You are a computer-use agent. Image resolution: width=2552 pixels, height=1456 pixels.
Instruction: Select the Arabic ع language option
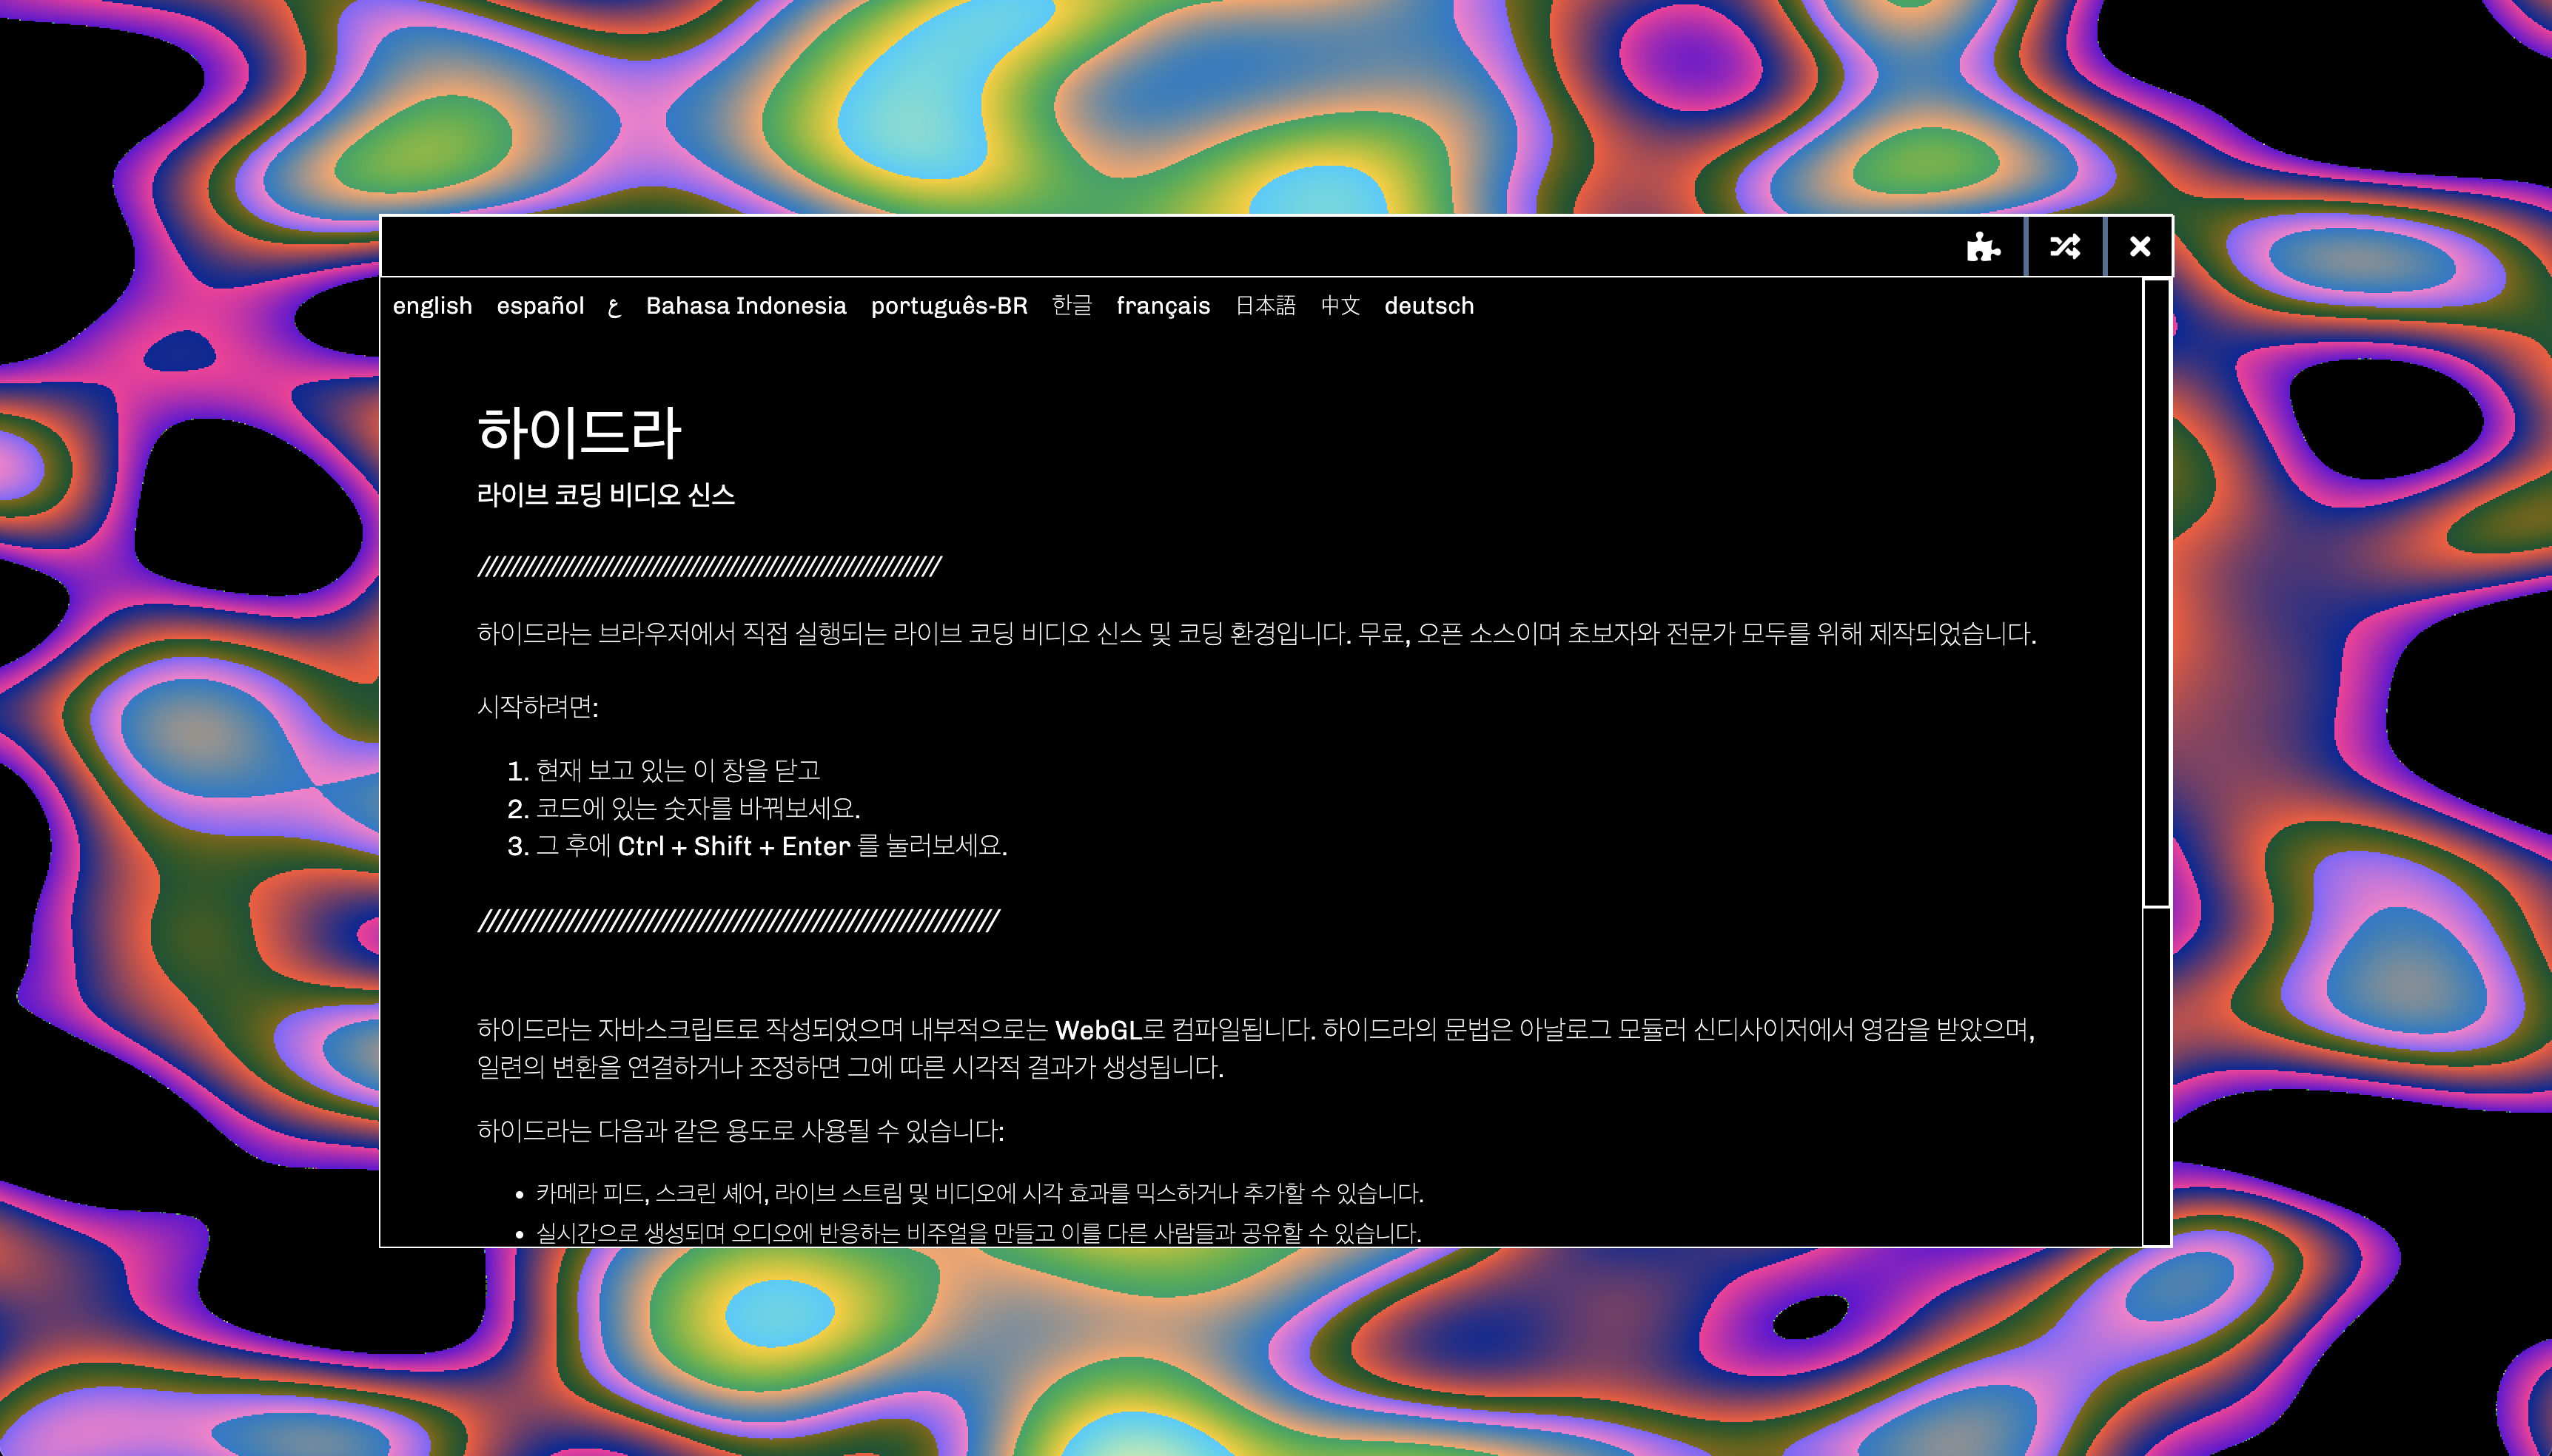614,307
